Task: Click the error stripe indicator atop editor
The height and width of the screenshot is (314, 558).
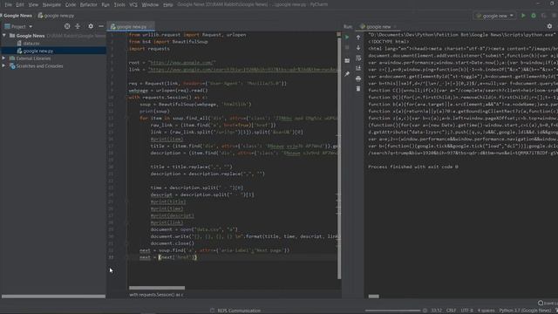Action: (x=339, y=35)
